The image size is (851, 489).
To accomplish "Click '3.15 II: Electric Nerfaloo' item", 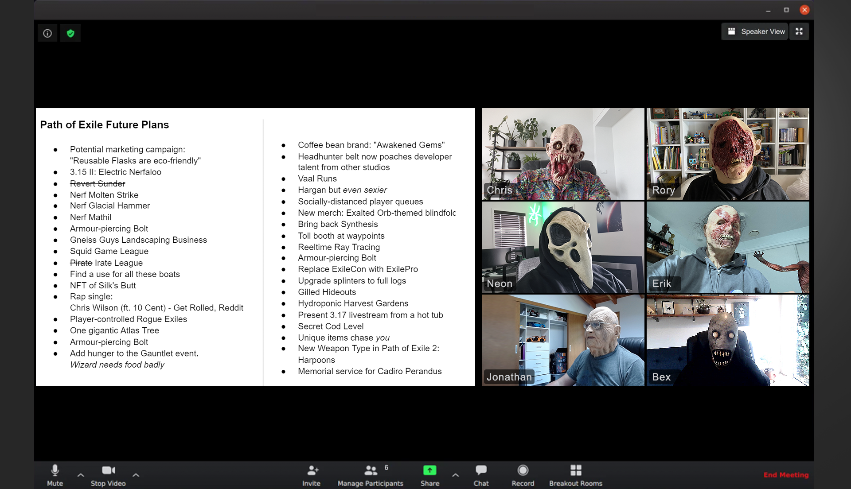I will (x=115, y=172).
